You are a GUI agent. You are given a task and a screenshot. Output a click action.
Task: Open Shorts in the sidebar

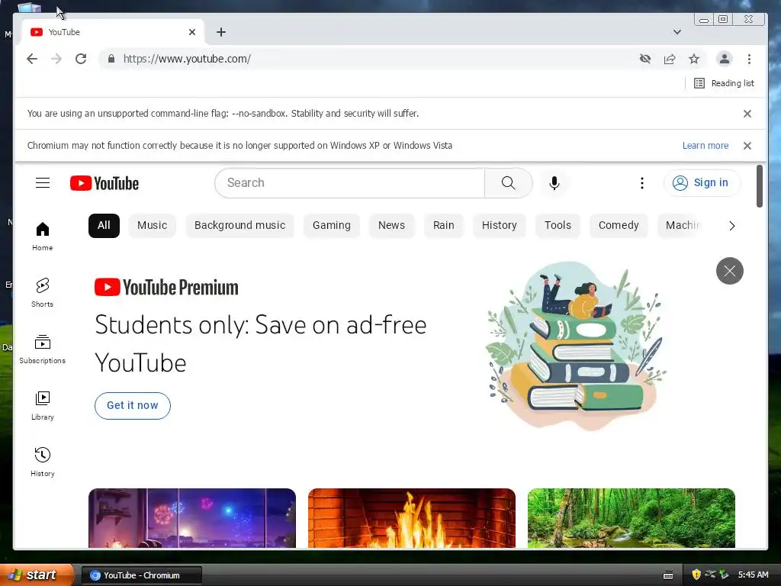(43, 292)
